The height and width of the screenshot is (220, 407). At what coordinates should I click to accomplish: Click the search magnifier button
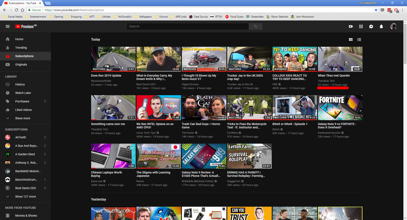coord(255,26)
